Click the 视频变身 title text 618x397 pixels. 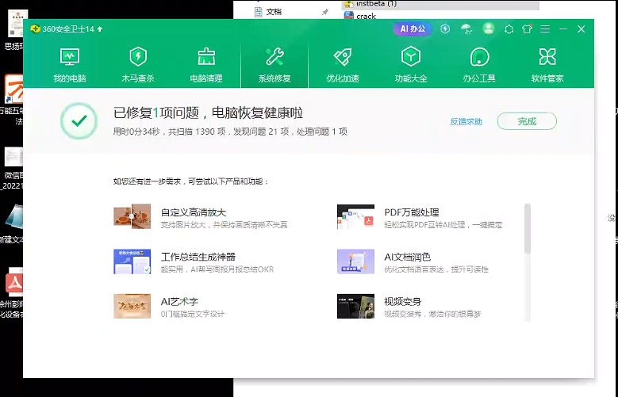point(403,302)
